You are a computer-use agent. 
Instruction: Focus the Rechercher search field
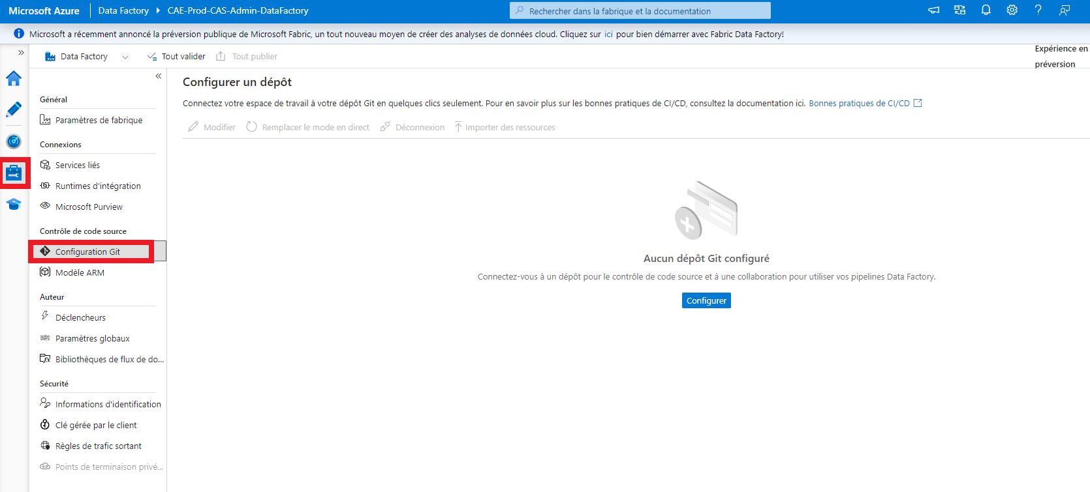pos(640,11)
